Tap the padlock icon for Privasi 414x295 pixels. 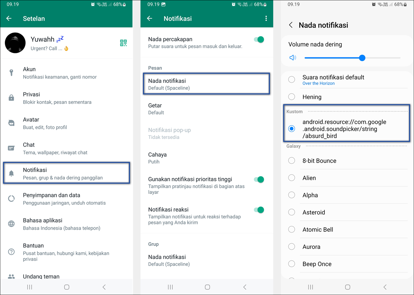point(11,98)
